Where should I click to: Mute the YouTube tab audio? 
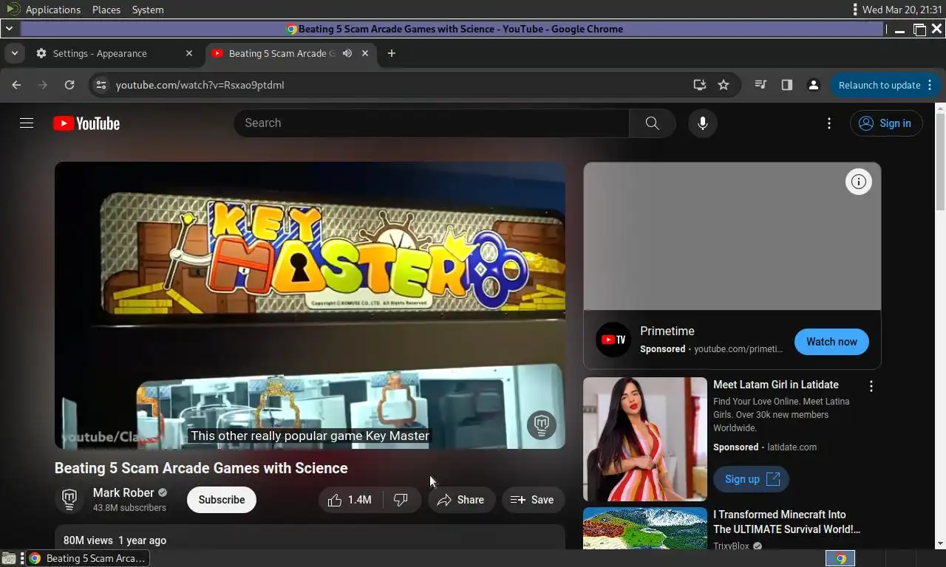click(x=347, y=53)
